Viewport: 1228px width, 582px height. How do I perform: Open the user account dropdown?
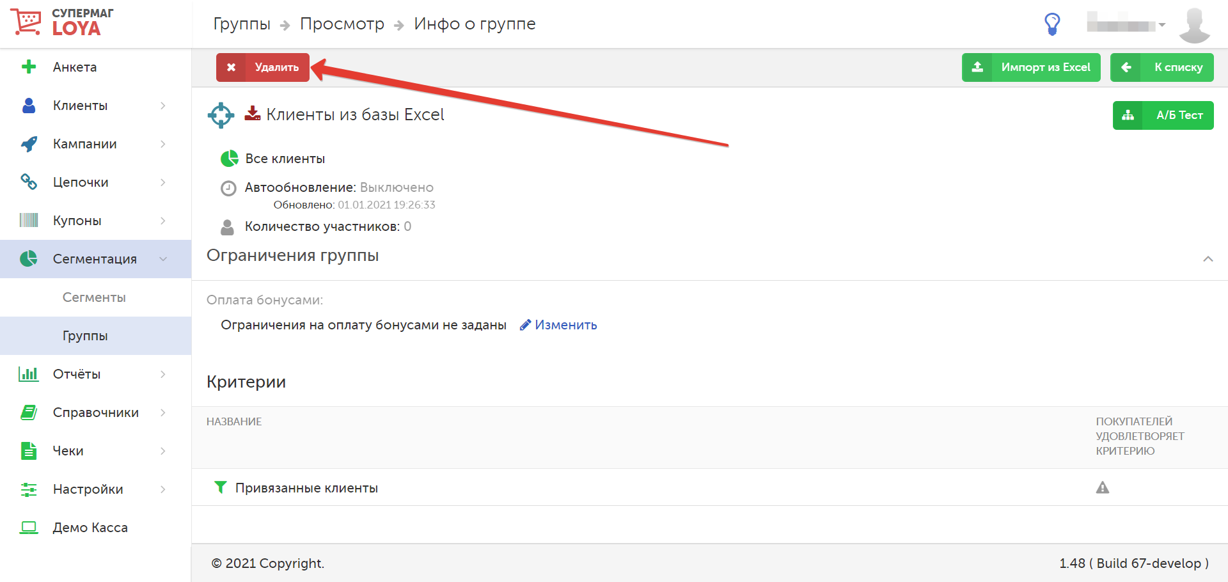(1126, 25)
